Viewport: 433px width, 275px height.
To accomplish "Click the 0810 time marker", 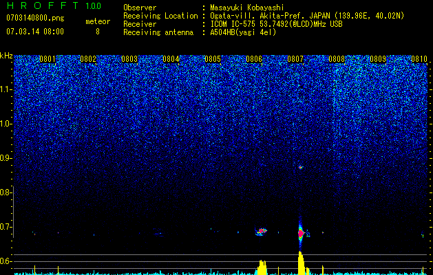I will click(419, 59).
